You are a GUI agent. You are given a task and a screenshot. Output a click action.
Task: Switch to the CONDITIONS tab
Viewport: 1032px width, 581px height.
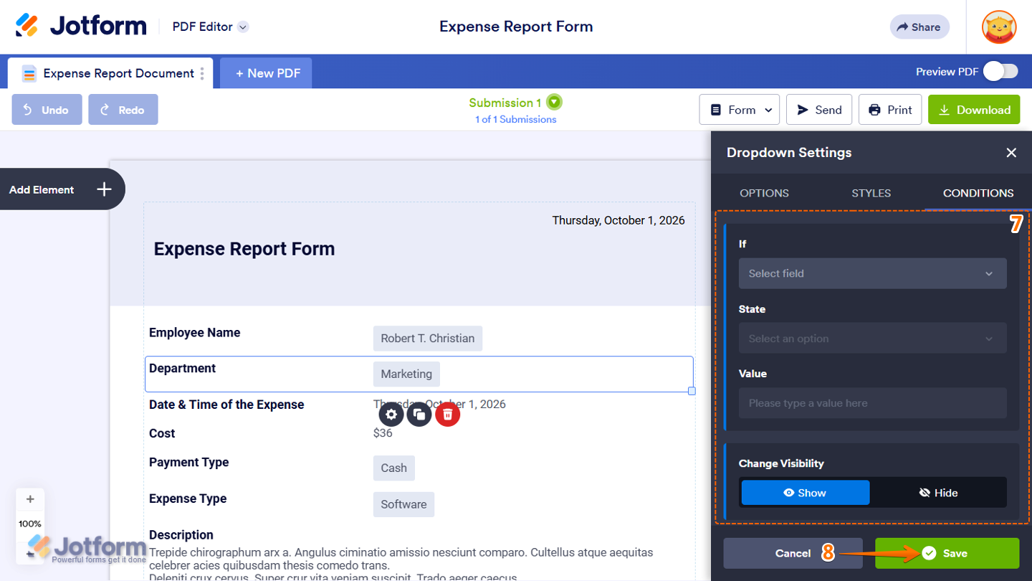click(x=978, y=193)
